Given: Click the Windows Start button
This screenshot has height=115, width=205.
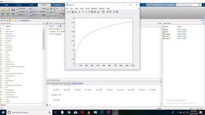Looking at the screenshot, I should coord(3,112).
